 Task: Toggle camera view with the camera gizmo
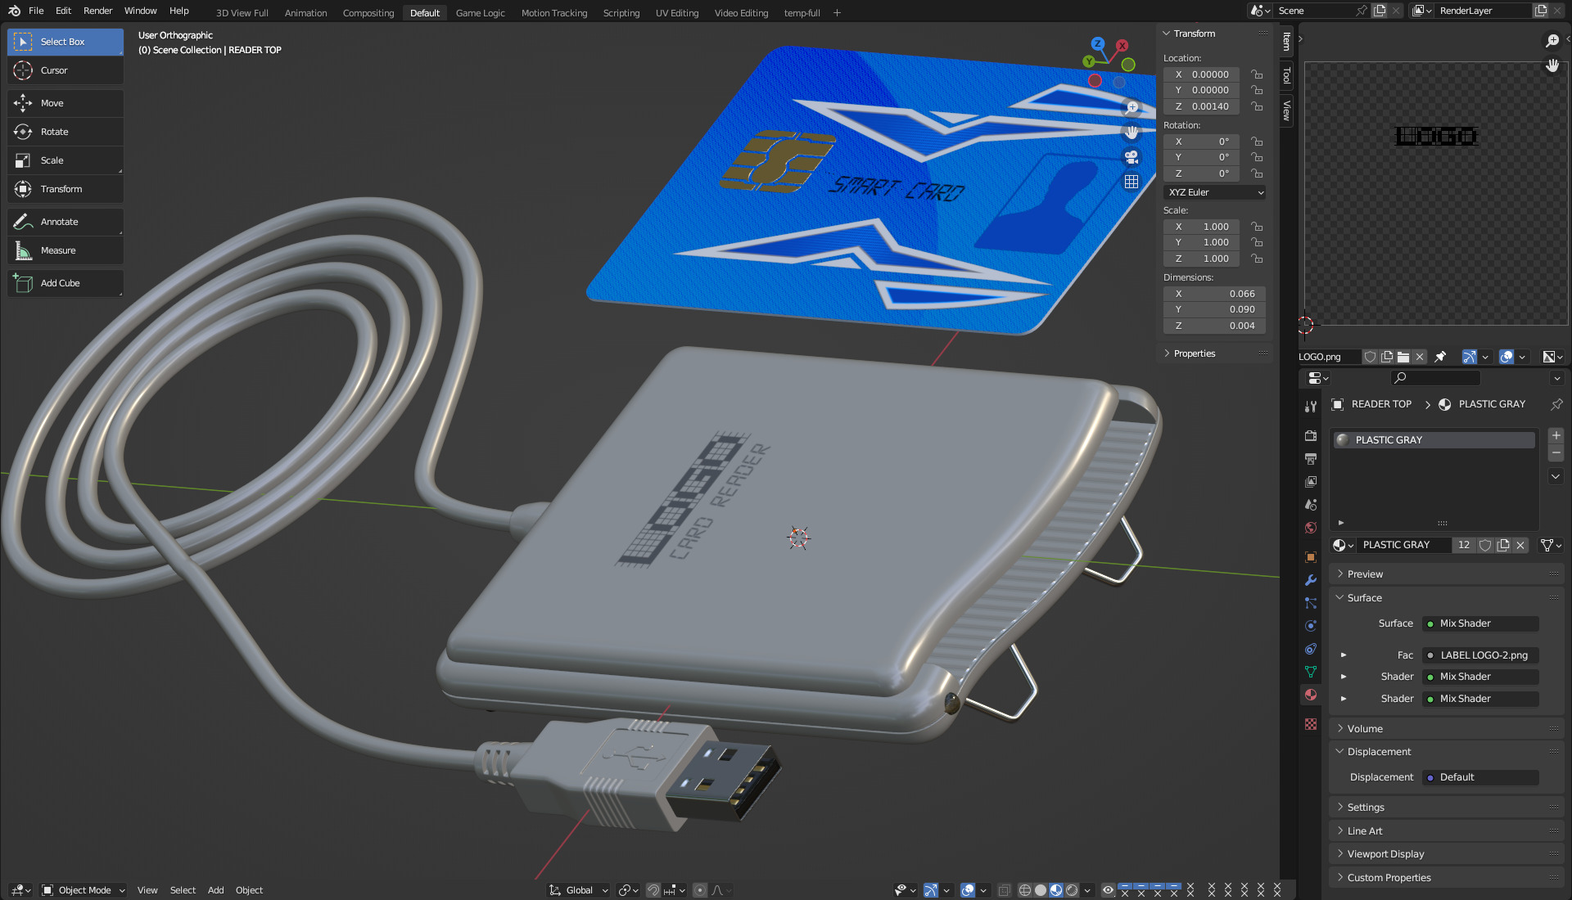pyautogui.click(x=1132, y=157)
